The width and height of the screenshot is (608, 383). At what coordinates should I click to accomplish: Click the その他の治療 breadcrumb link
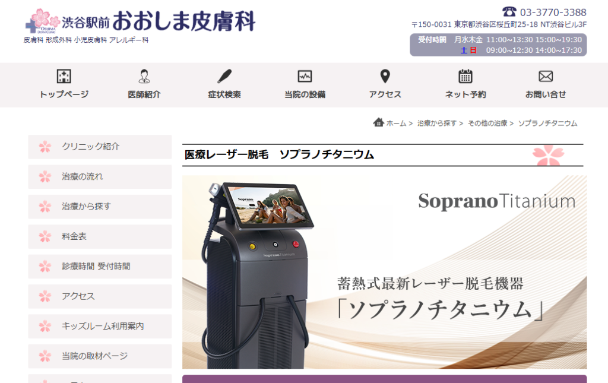(x=487, y=124)
